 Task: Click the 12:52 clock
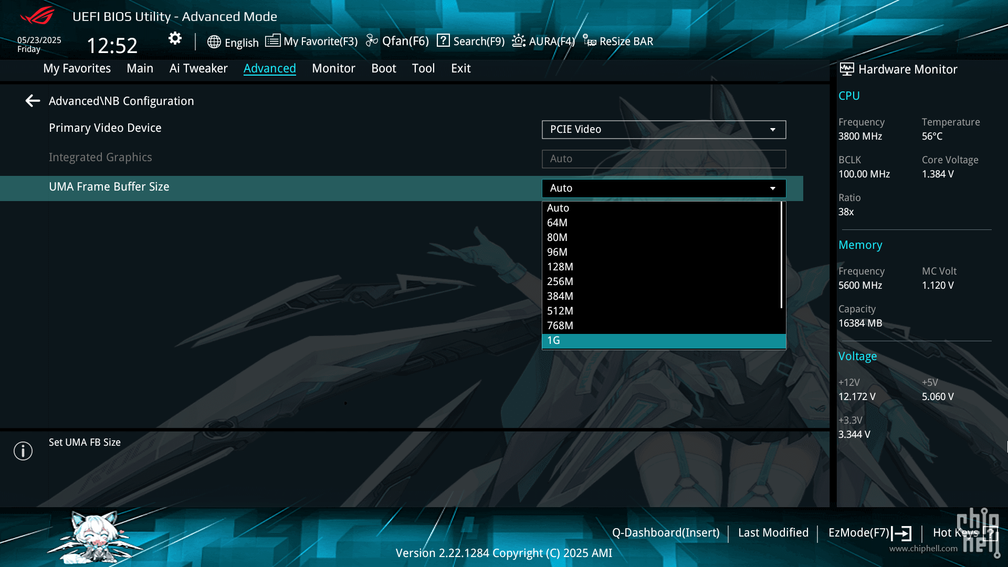[112, 46]
